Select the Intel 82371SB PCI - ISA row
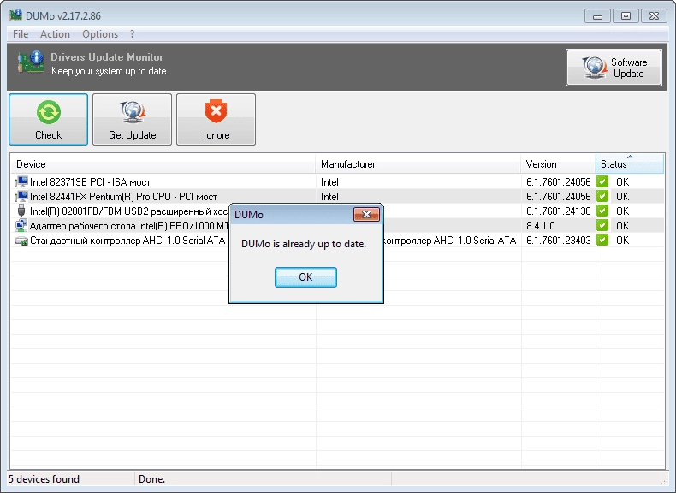 [337, 181]
